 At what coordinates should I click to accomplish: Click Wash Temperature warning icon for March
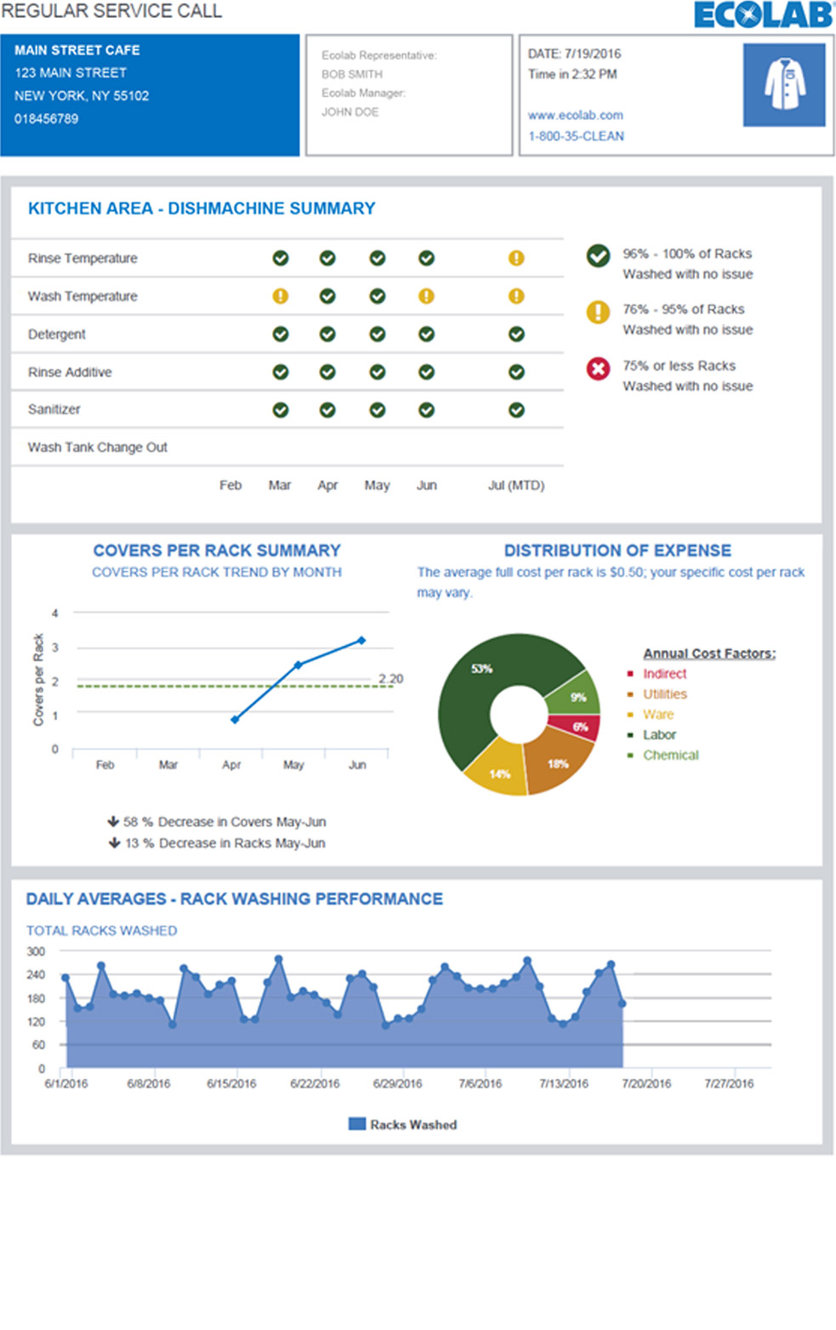[x=280, y=296]
